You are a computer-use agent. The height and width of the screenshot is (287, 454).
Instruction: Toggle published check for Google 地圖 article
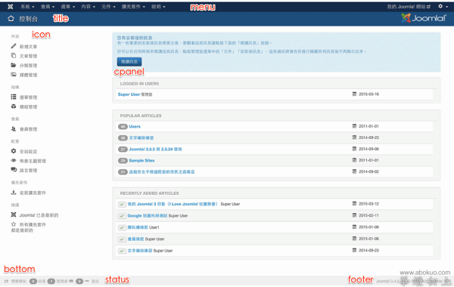pos(122,216)
